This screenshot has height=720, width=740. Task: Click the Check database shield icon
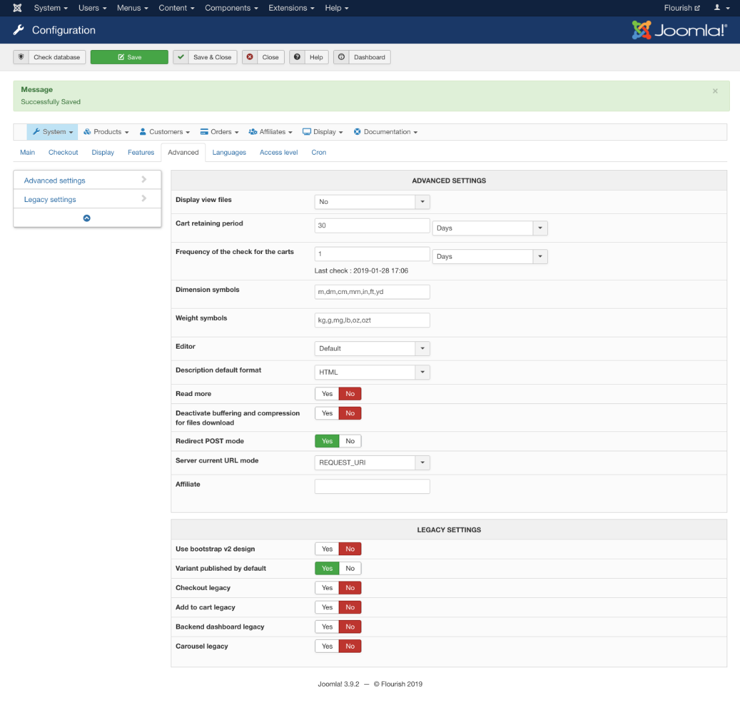click(21, 57)
